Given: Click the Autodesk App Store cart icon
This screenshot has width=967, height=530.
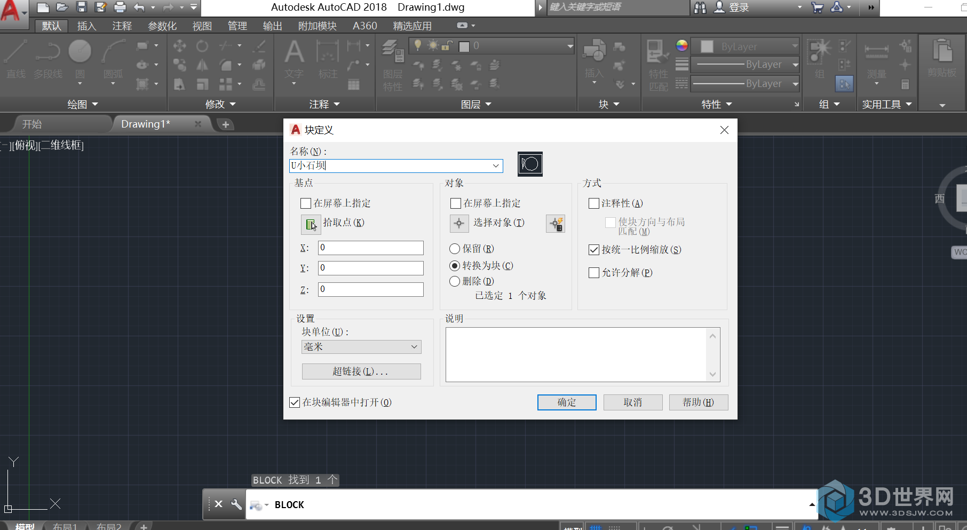Looking at the screenshot, I should coord(818,7).
